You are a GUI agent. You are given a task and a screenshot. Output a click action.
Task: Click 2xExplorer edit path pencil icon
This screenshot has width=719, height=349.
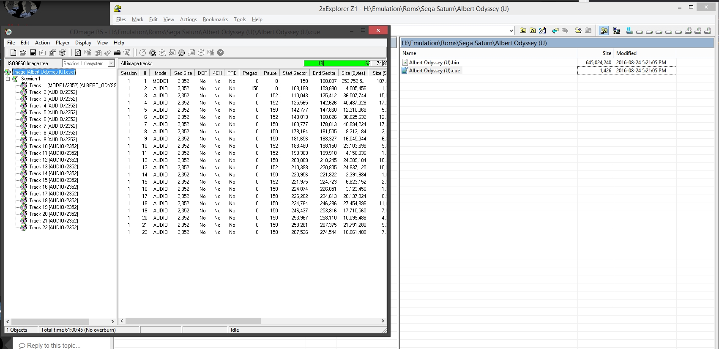click(x=542, y=30)
